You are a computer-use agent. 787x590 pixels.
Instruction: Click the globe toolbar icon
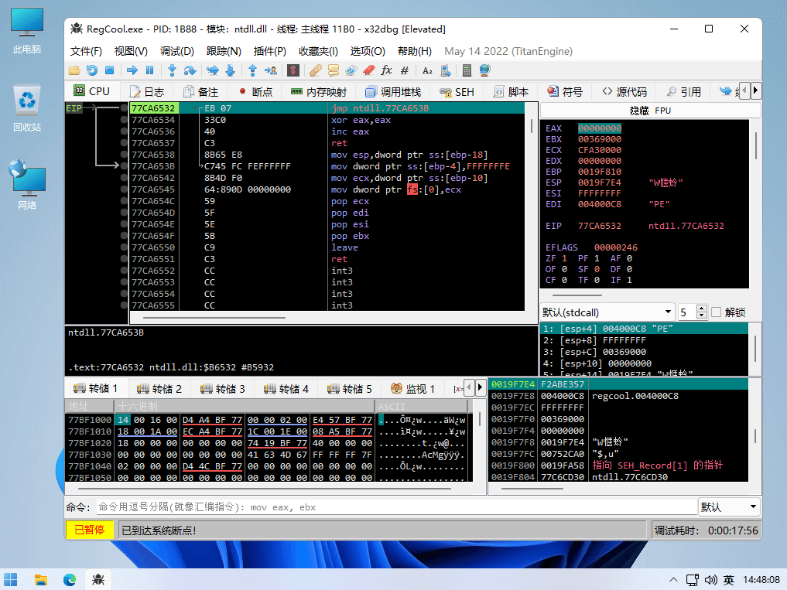pyautogui.click(x=485, y=70)
